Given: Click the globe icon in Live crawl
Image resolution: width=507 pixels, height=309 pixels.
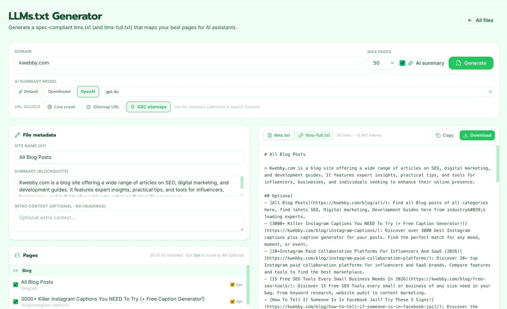Looking at the screenshot, I should [50, 107].
